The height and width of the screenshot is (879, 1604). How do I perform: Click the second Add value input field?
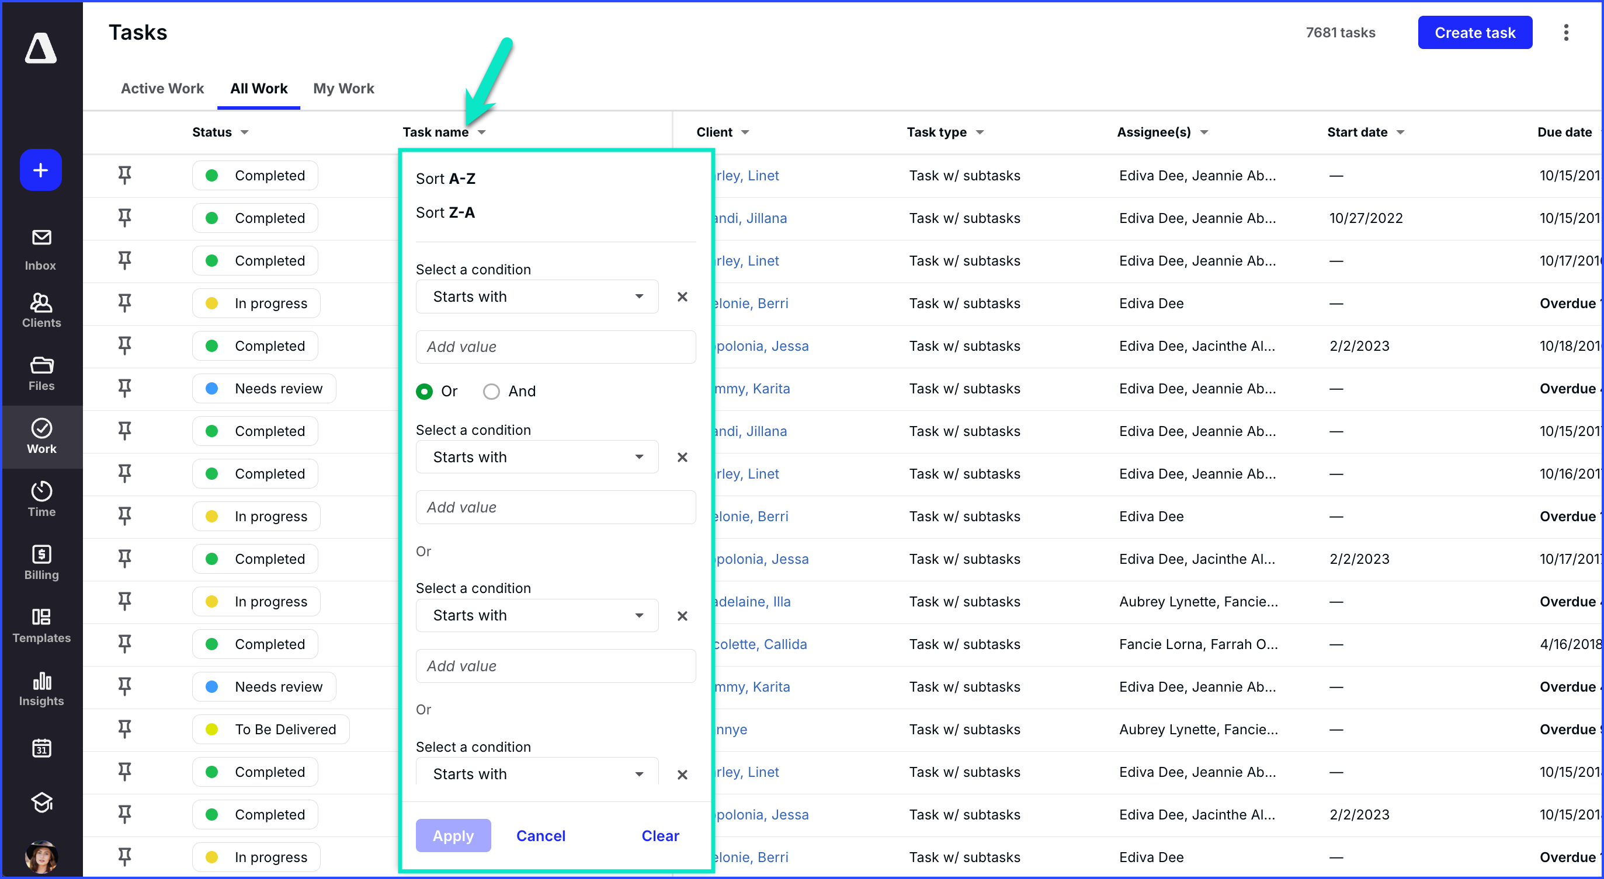click(556, 507)
